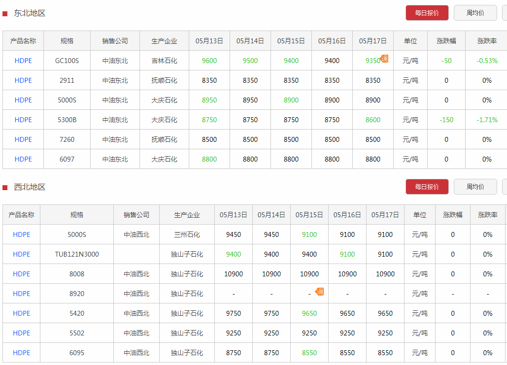Open HDPE link in the GC100S row
The image size is (507, 365).
(23, 61)
